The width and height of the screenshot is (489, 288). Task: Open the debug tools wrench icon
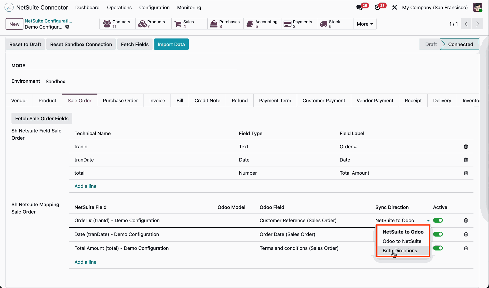395,7
